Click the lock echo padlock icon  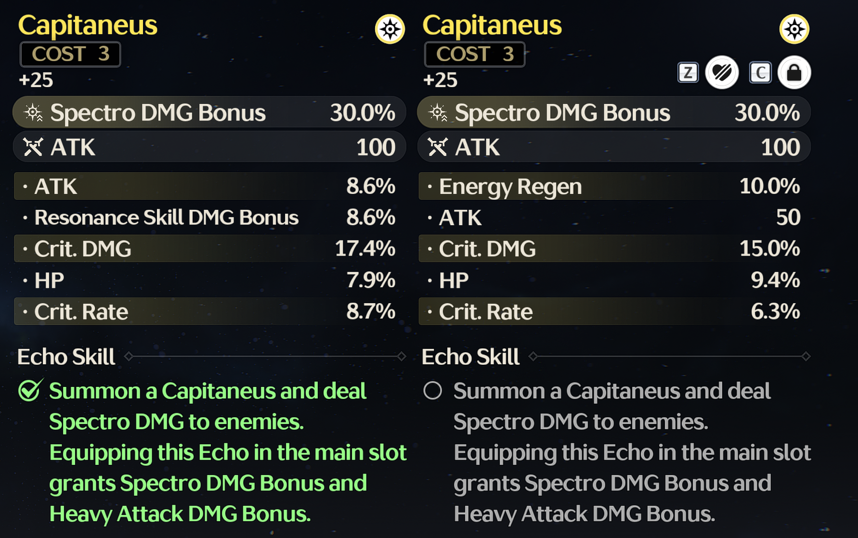coord(794,73)
